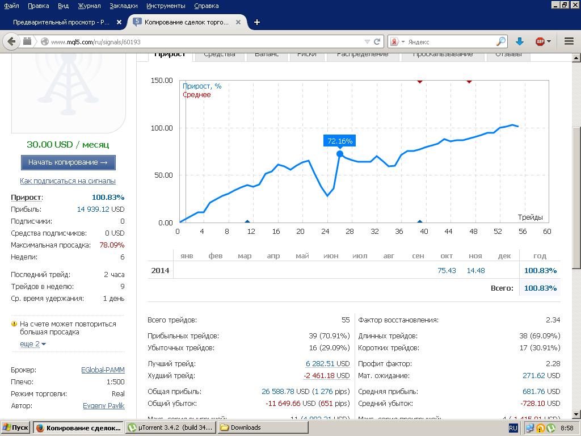The width and height of the screenshot is (581, 436).
Task: Click the Пуск start button
Action: 15,427
